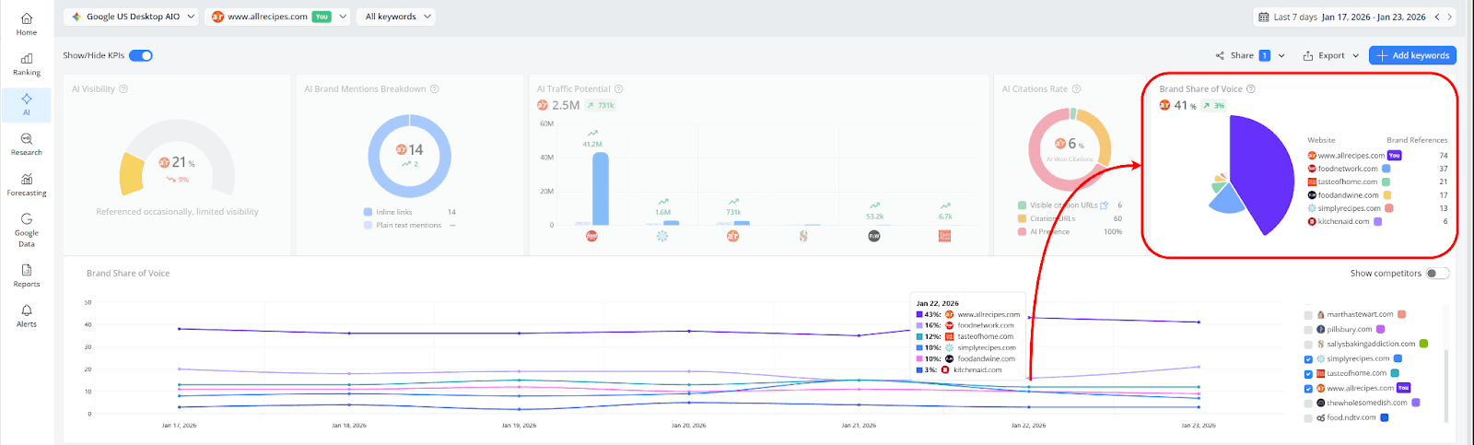1474x445 pixels.
Task: Open the Ranking section in sidebar
Action: point(27,64)
